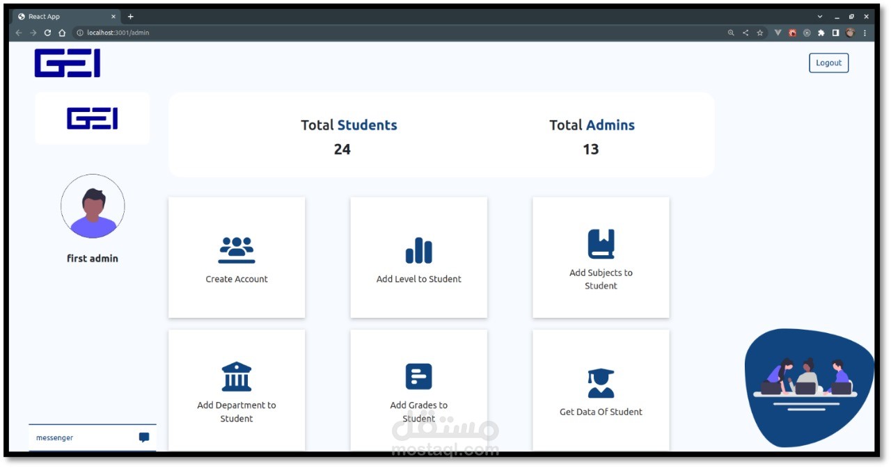Click the circular target extension icon
The image size is (891, 468).
click(807, 33)
